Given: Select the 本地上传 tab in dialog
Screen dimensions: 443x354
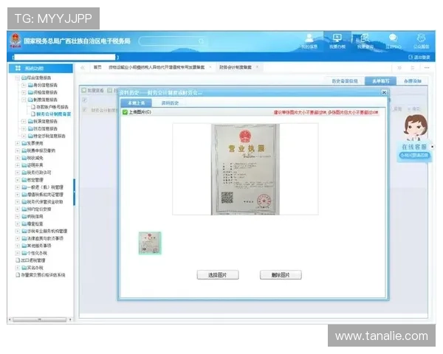Looking at the screenshot, I should 136,103.
